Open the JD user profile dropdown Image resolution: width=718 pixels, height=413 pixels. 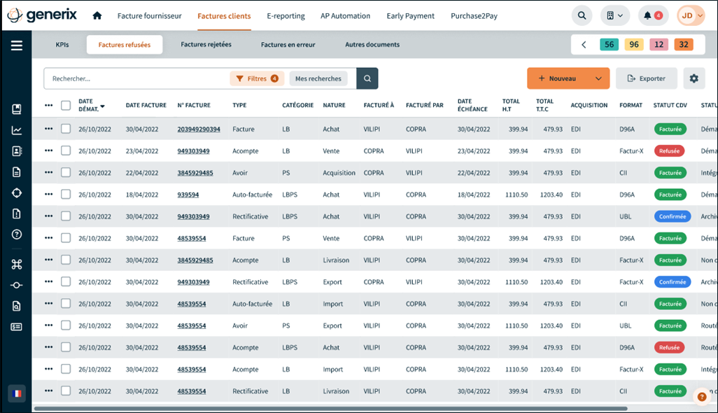690,15
